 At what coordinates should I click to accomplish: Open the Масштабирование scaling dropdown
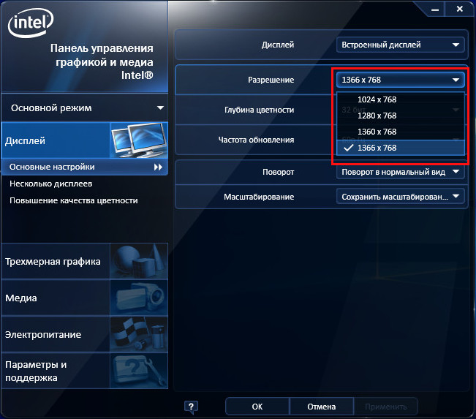[x=401, y=197]
